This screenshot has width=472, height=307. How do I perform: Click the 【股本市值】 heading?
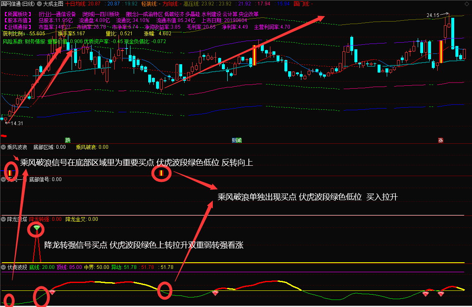[x=18, y=20]
